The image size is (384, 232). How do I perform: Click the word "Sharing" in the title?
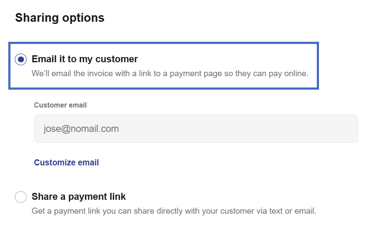pos(36,18)
